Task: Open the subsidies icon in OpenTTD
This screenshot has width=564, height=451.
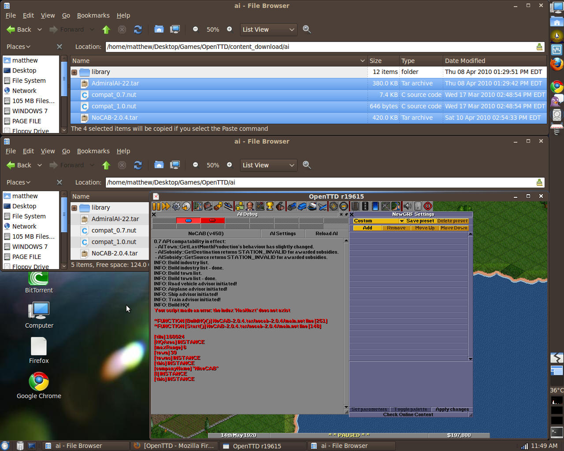Action: tap(218, 206)
